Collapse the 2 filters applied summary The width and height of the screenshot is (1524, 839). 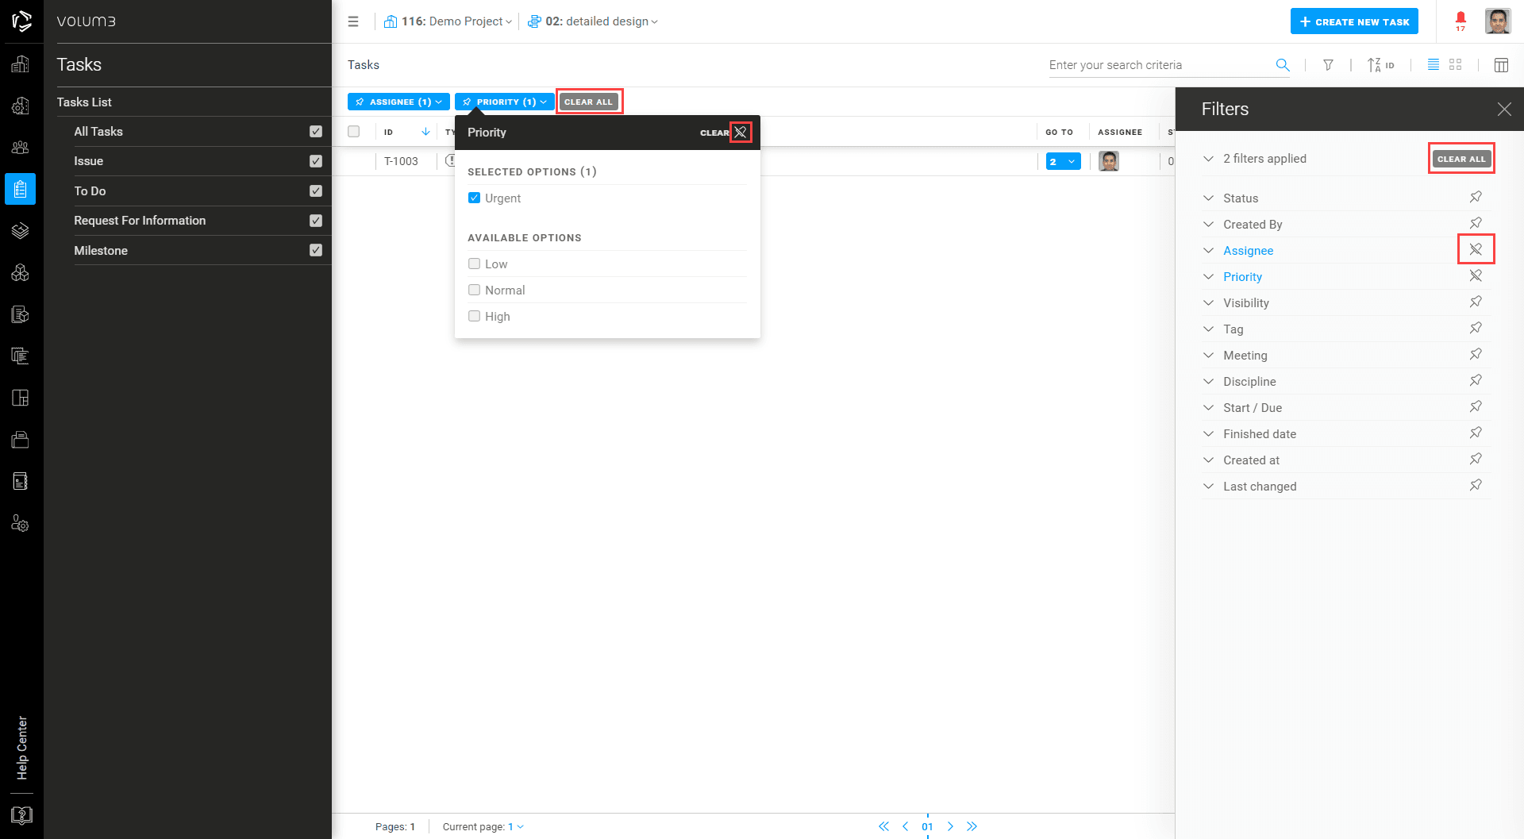pos(1208,159)
